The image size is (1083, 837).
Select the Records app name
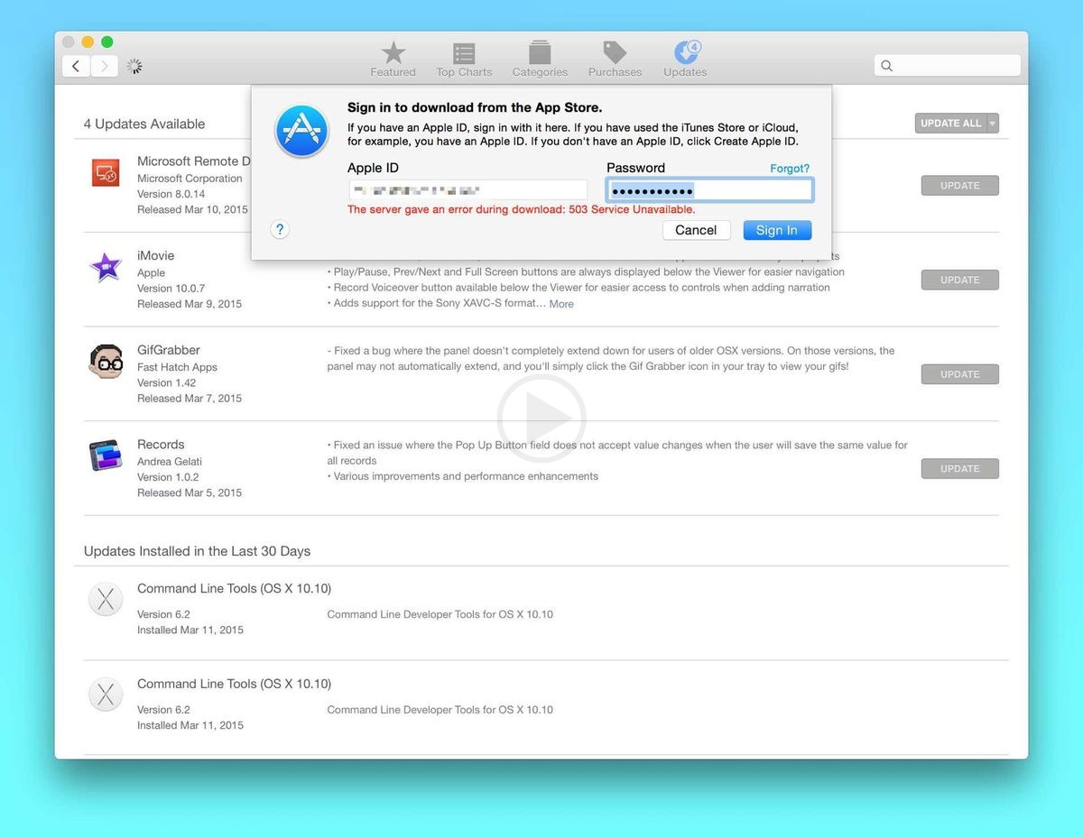point(161,445)
